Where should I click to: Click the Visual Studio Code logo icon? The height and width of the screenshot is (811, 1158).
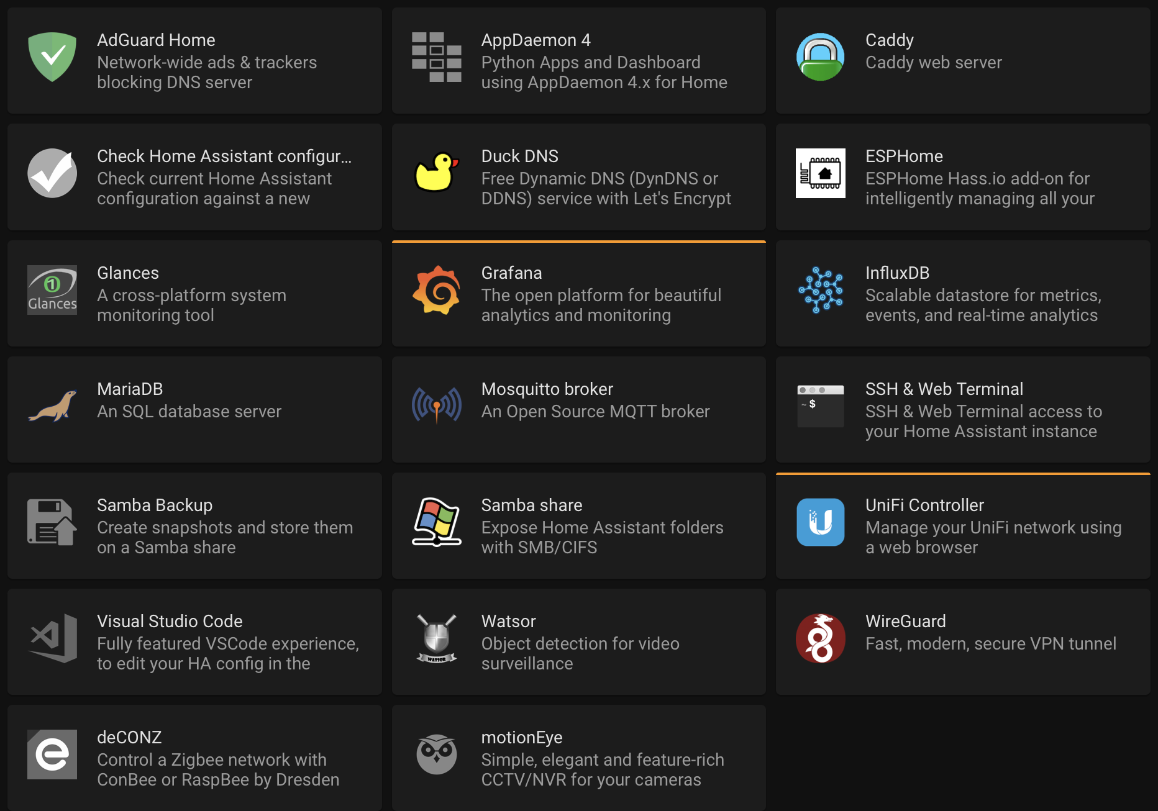[x=52, y=638]
